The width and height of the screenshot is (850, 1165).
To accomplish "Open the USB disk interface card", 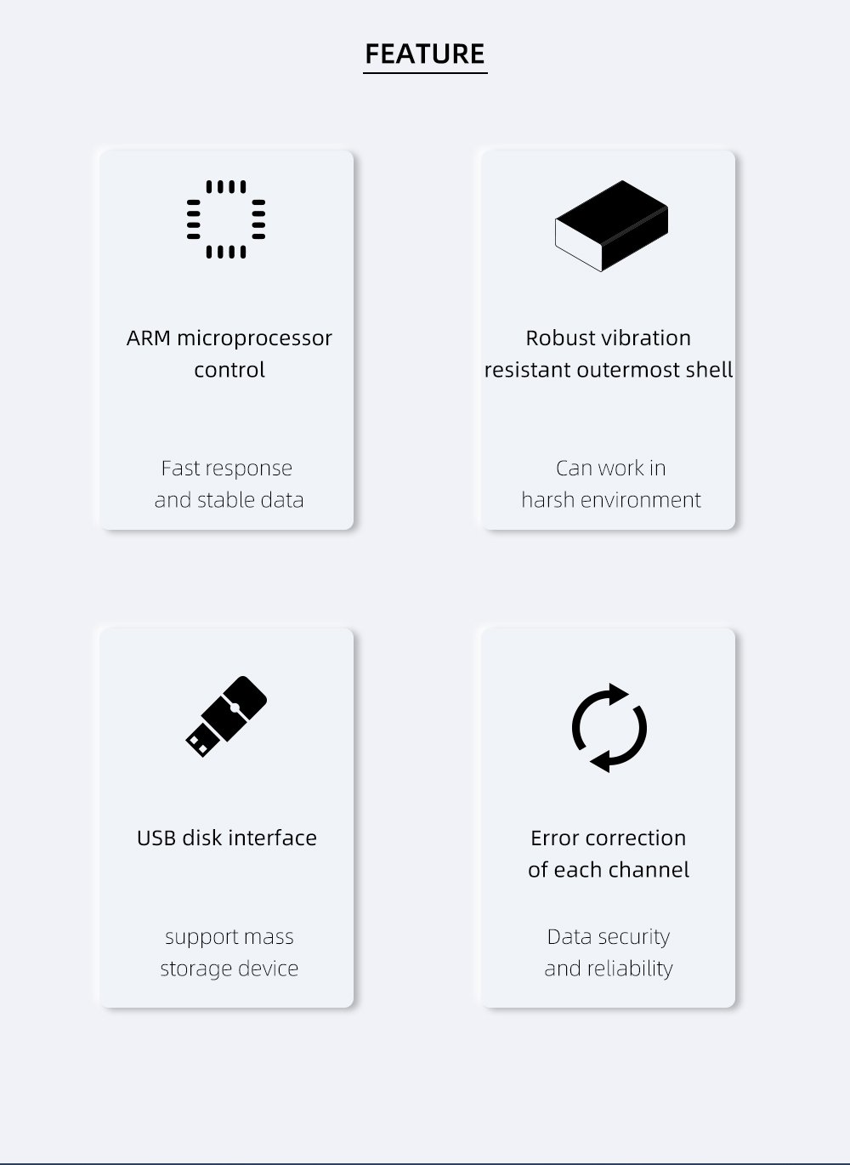I will (x=226, y=818).
